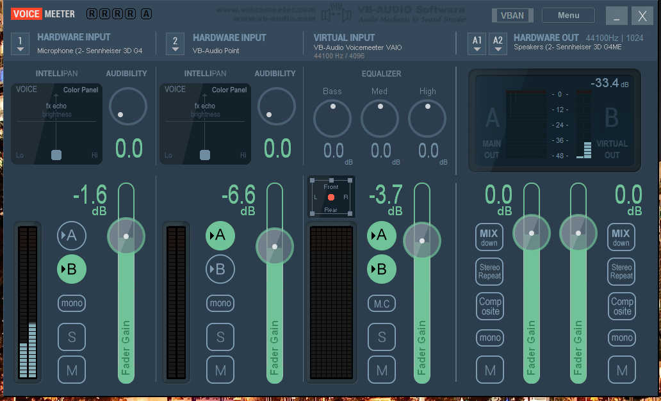Viewport: 661px width, 401px height.
Task: Click the virtual input Fader Gain knob
Action: point(421,241)
